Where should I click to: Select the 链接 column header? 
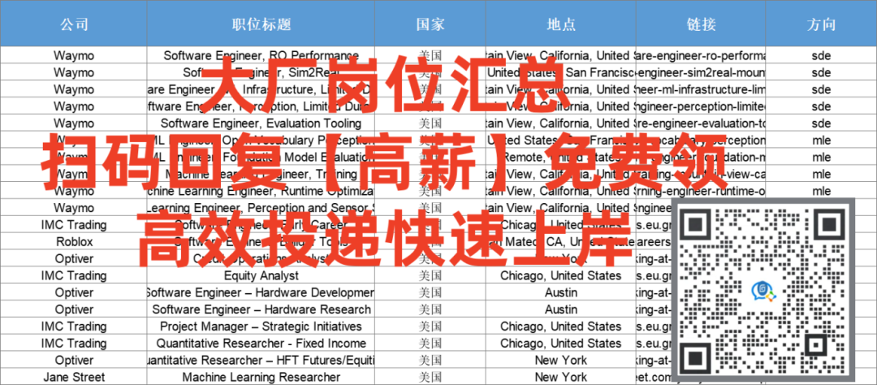701,24
